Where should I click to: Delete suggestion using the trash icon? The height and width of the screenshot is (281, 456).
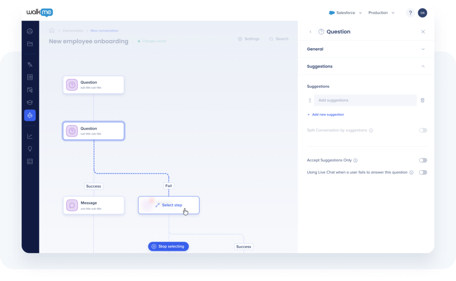(x=422, y=100)
